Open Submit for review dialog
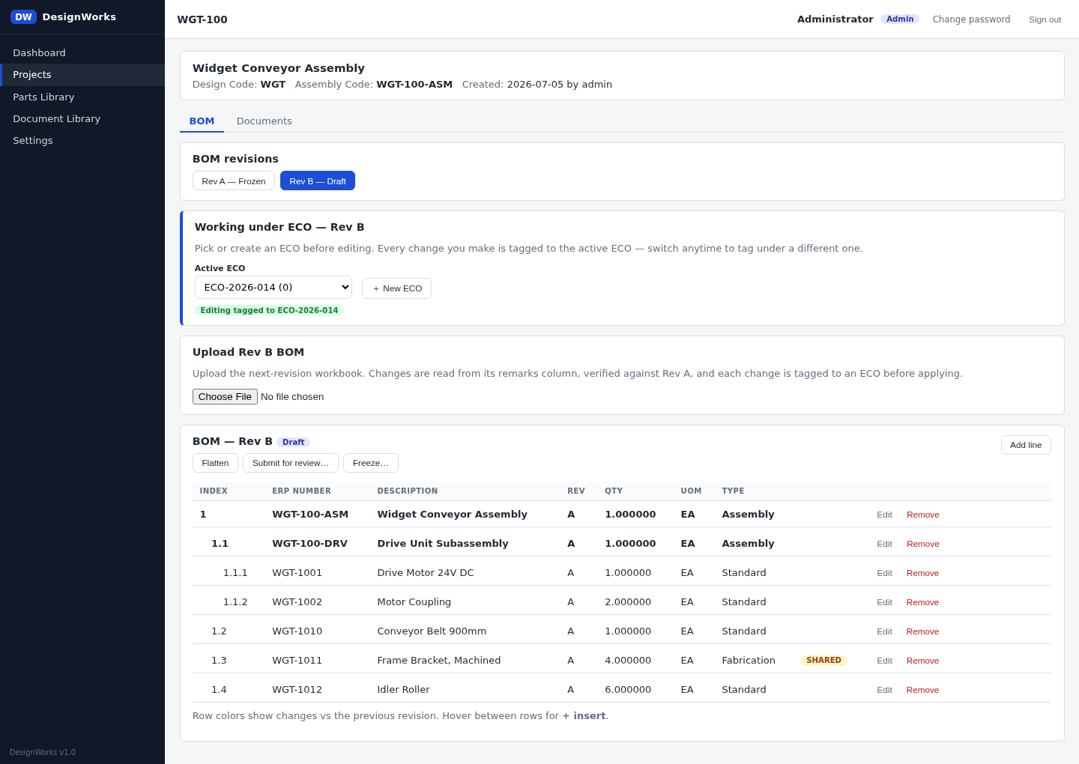This screenshot has height=764, width=1079. (291, 463)
